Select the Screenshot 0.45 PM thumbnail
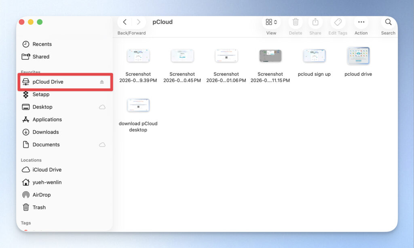This screenshot has width=414, height=248. (x=182, y=56)
